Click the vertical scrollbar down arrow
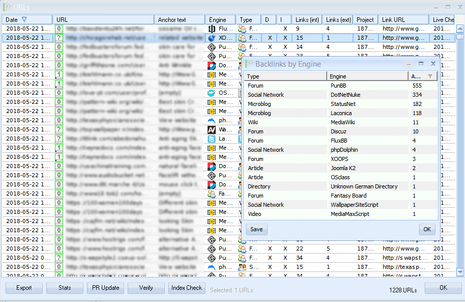465x302 pixels. (460, 272)
